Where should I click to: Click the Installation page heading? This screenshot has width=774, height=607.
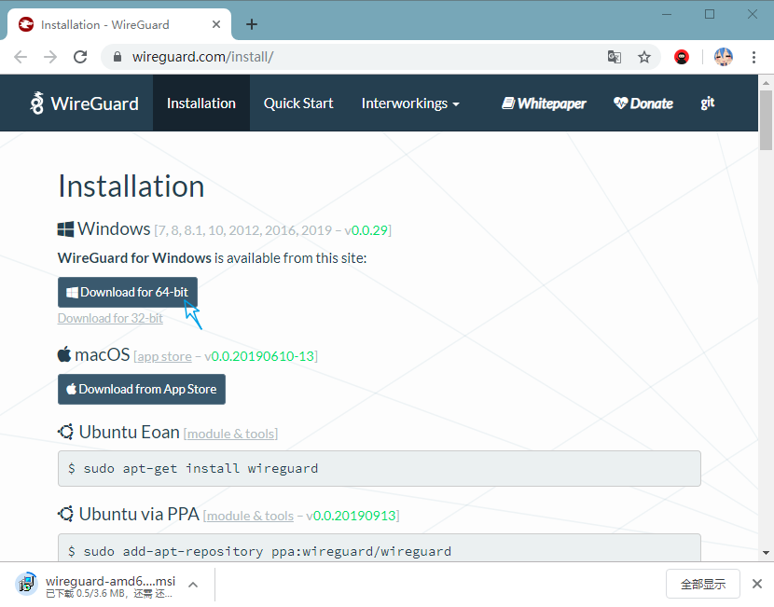(131, 186)
